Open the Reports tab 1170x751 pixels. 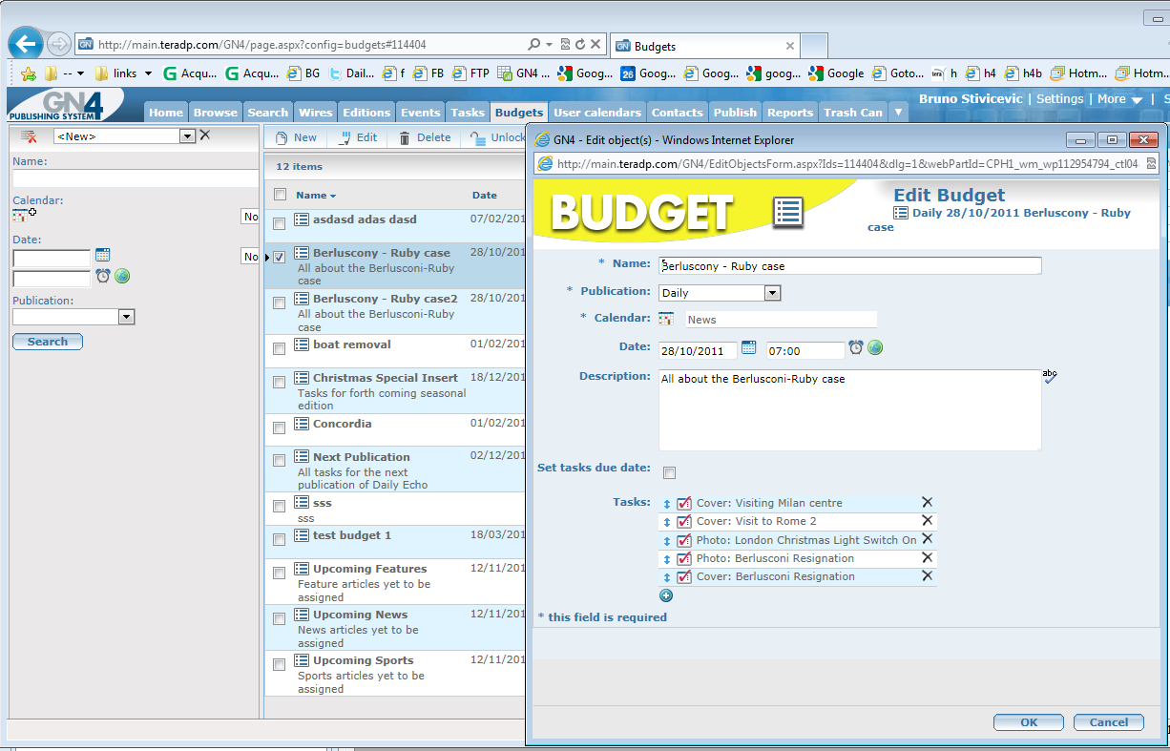point(790,112)
